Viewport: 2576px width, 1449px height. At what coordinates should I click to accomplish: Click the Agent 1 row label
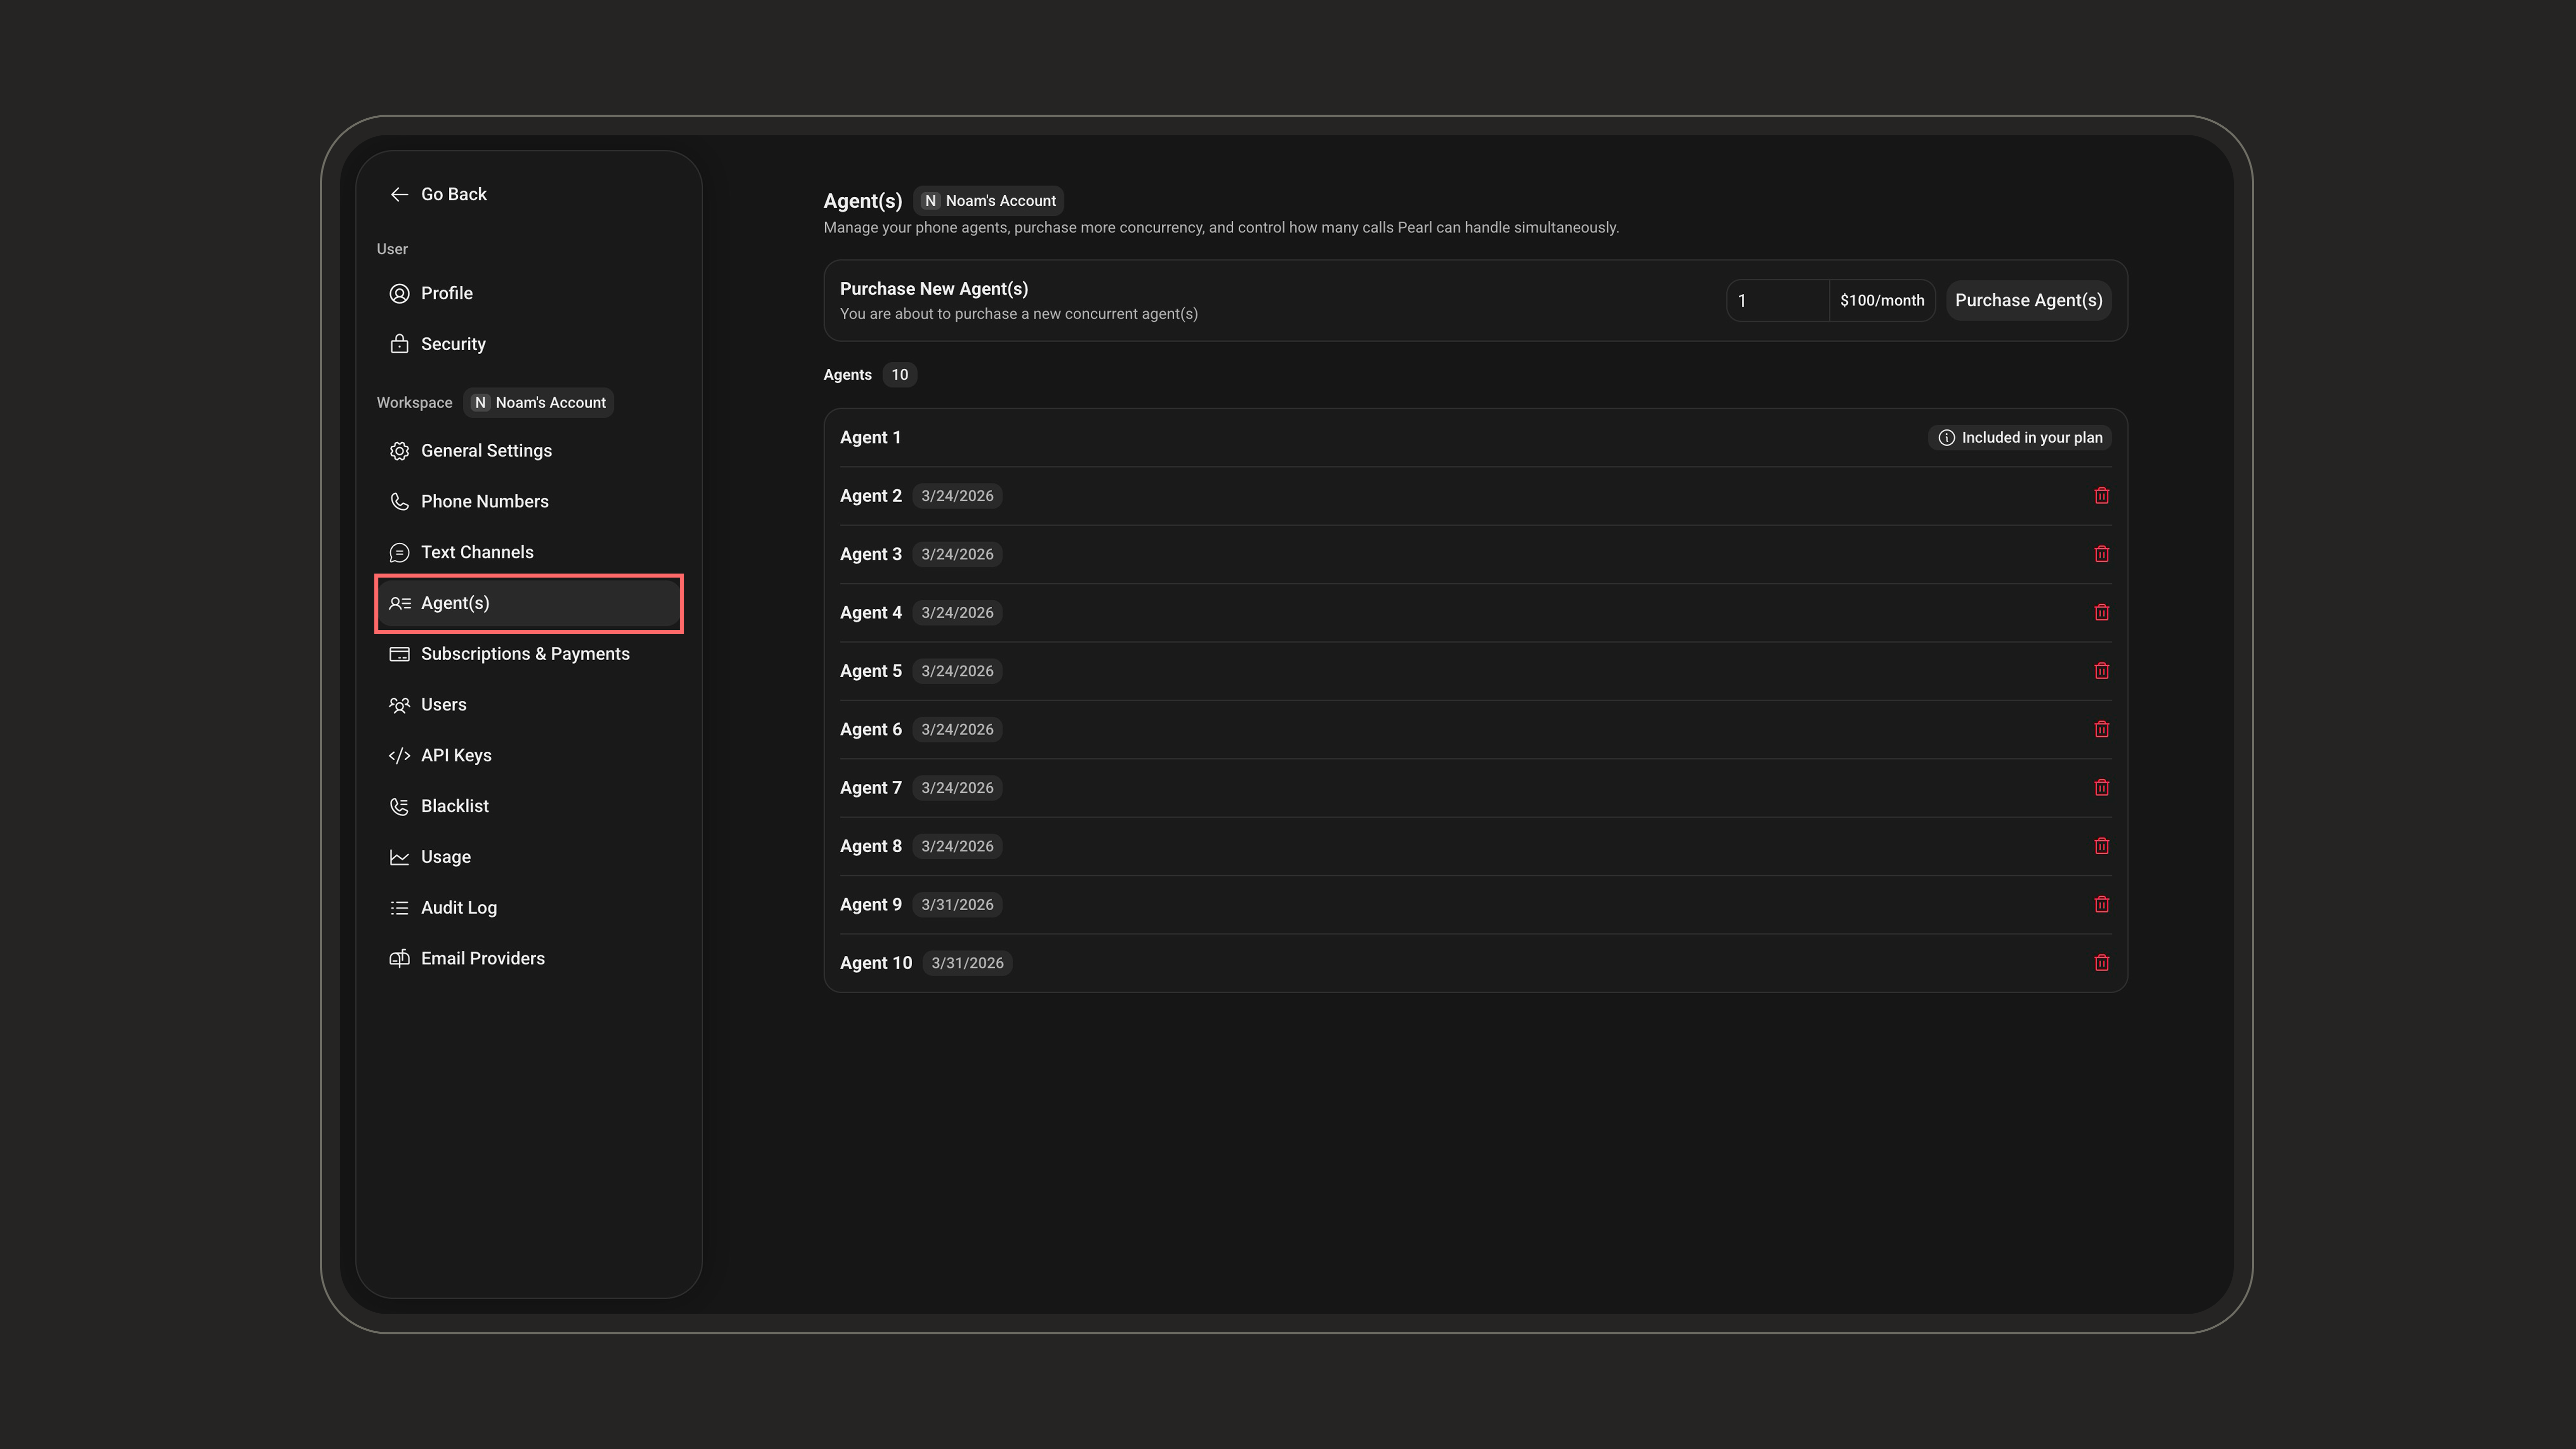point(870,438)
